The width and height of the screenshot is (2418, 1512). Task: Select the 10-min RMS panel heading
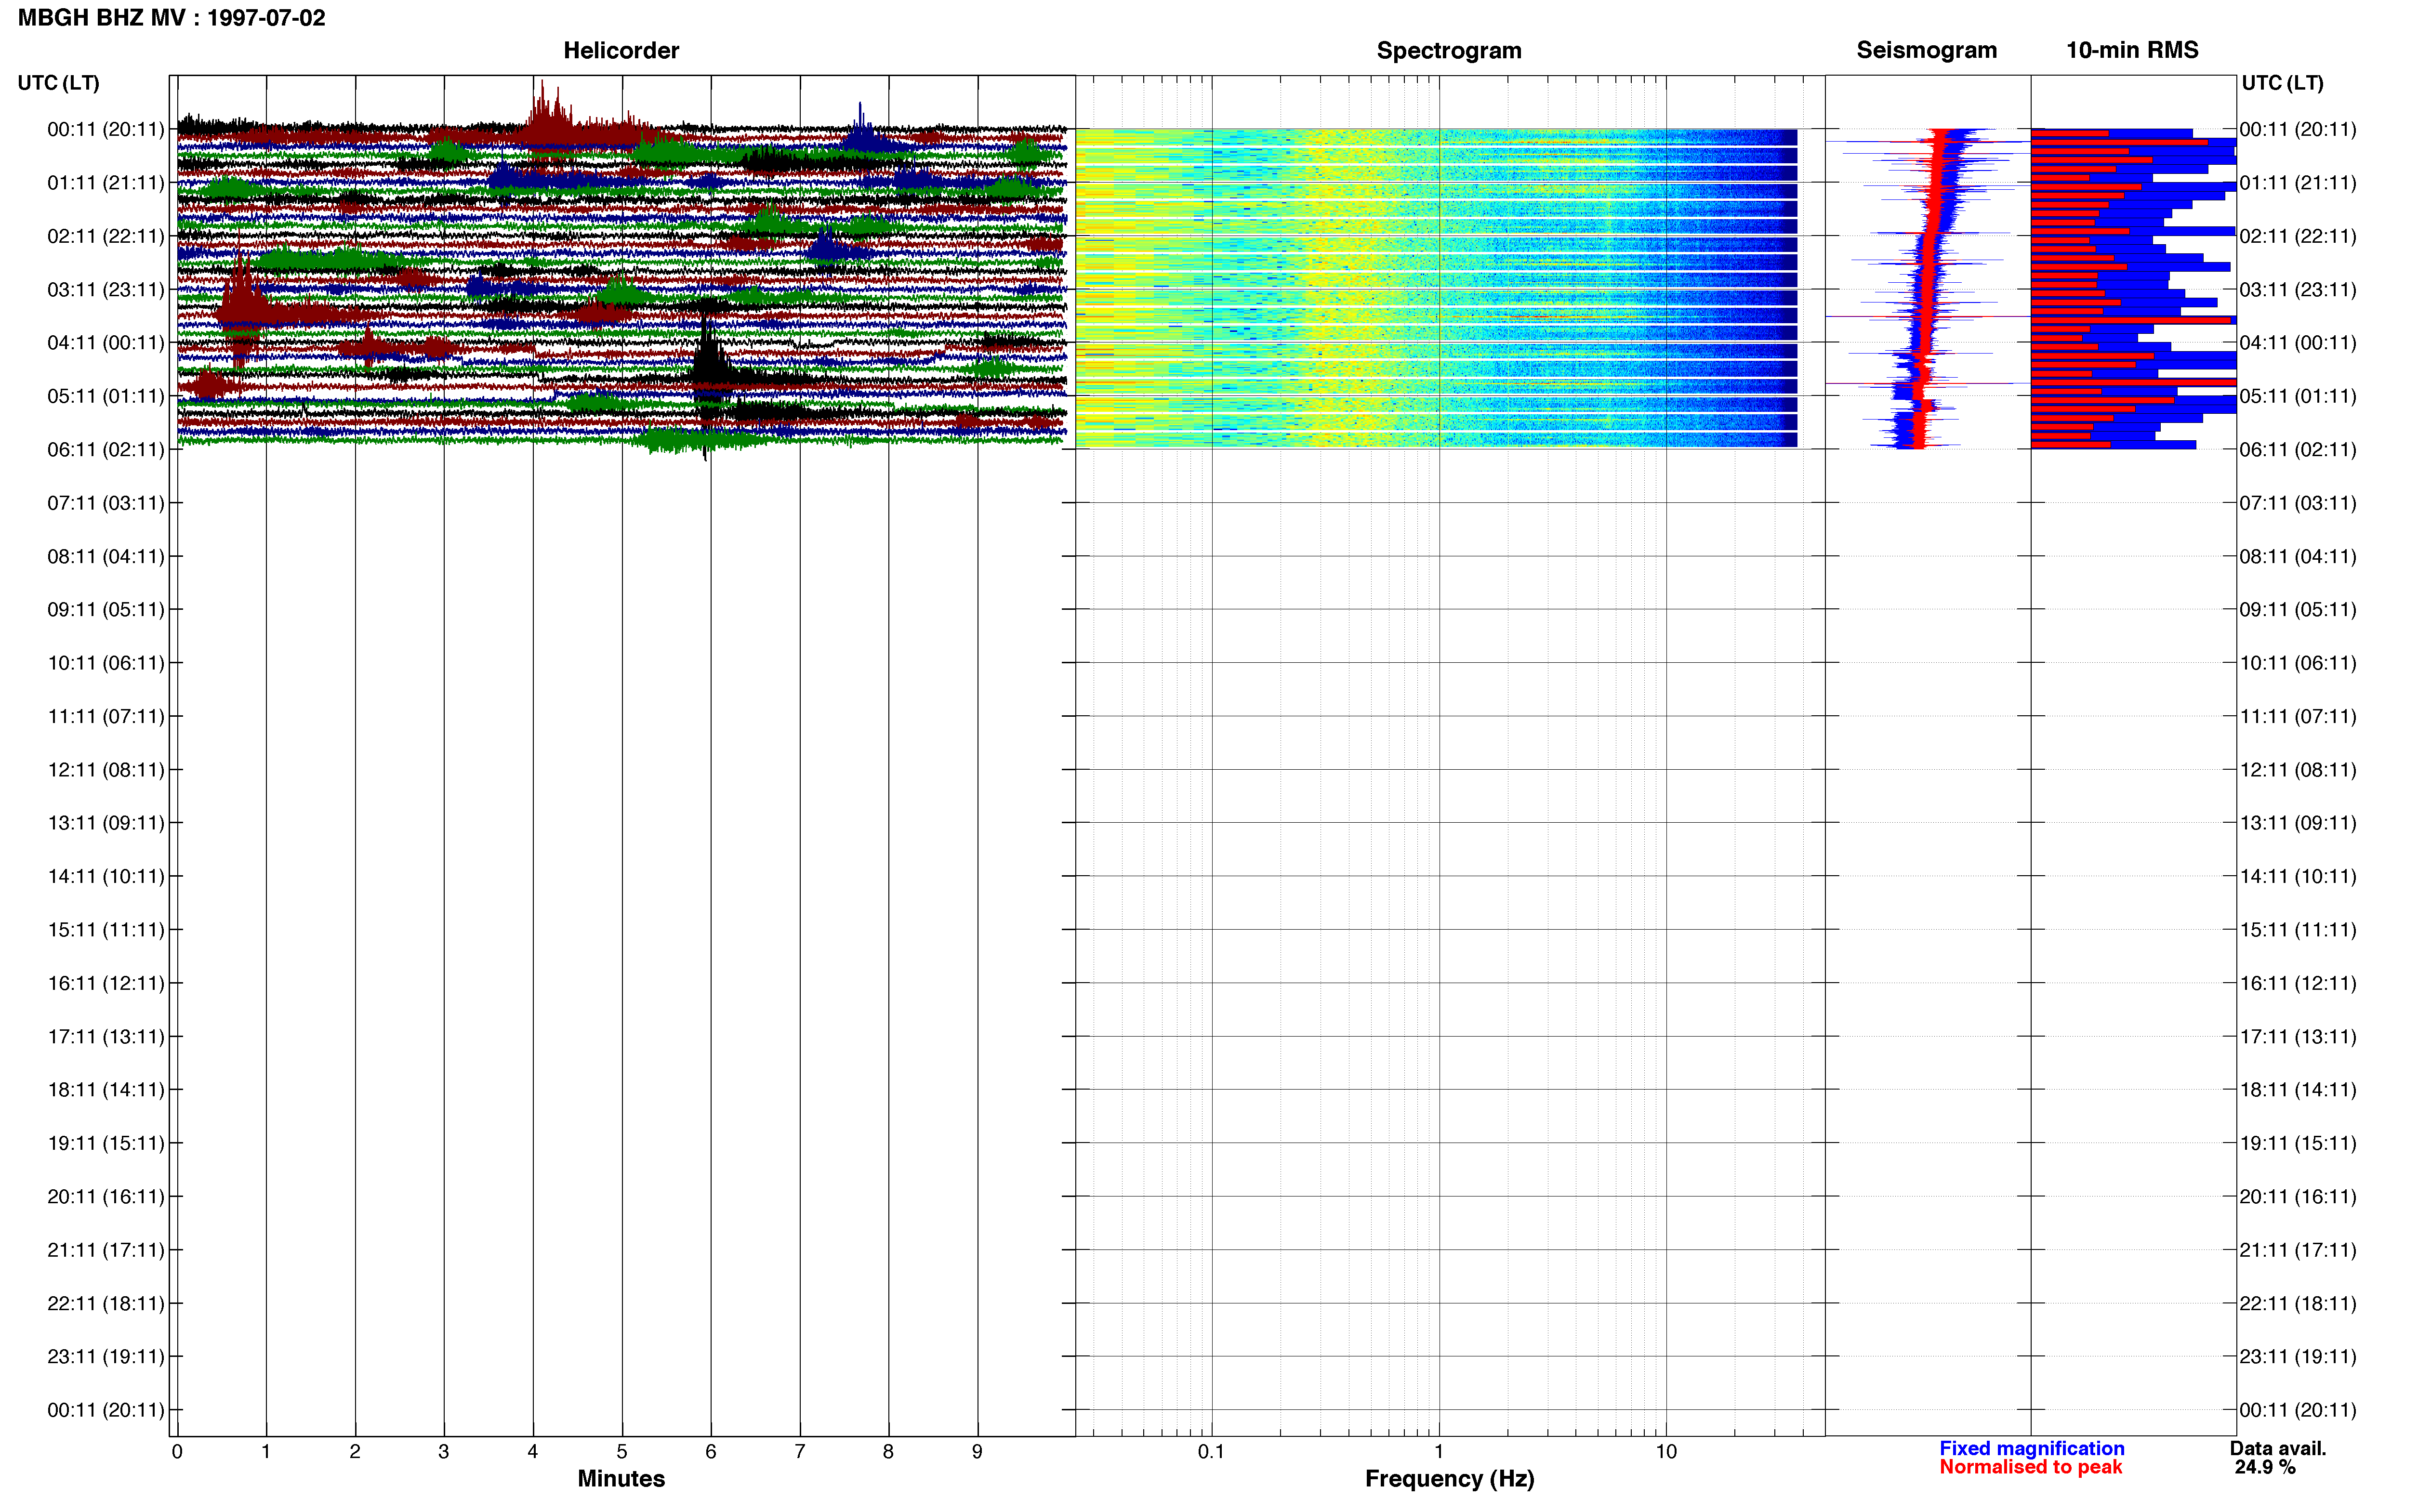click(x=2132, y=50)
